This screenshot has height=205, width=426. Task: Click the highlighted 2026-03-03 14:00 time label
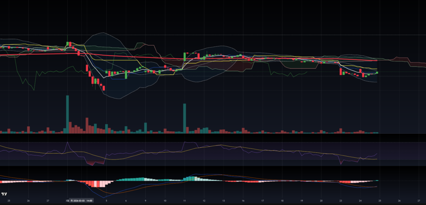[x=82, y=200]
